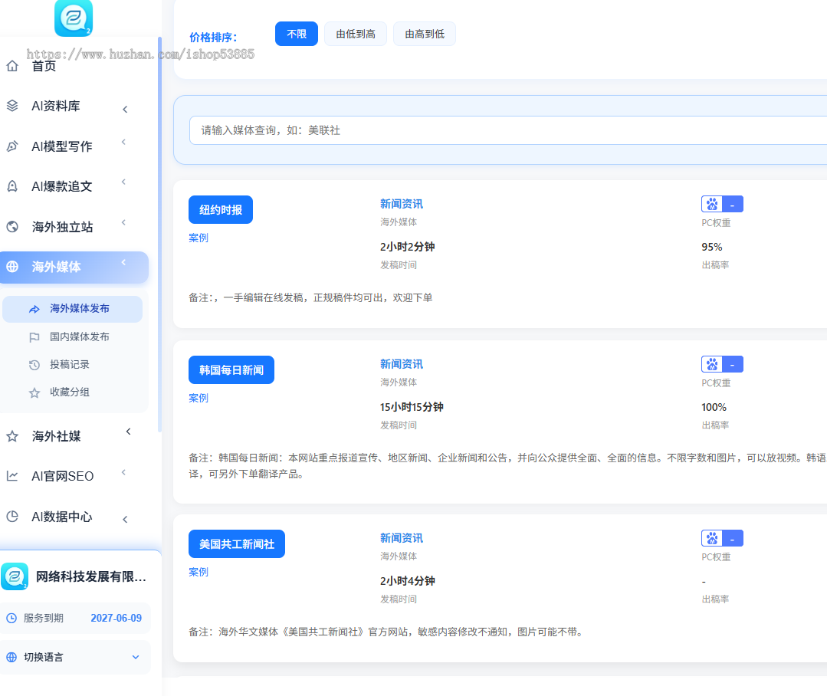Click the clock icon beside 服务到期
This screenshot has height=696, width=827.
11,618
